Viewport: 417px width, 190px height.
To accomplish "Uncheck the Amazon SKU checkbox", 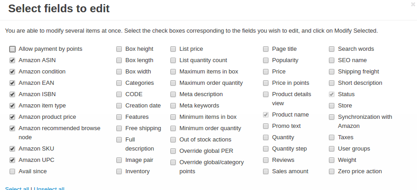I will click(12, 149).
